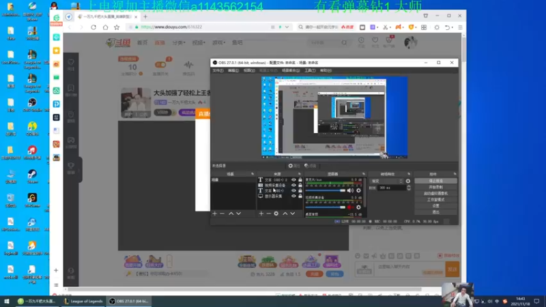The height and width of the screenshot is (307, 546).
Task: Toggle the lock on the 显示器采集 source
Action: [300, 196]
